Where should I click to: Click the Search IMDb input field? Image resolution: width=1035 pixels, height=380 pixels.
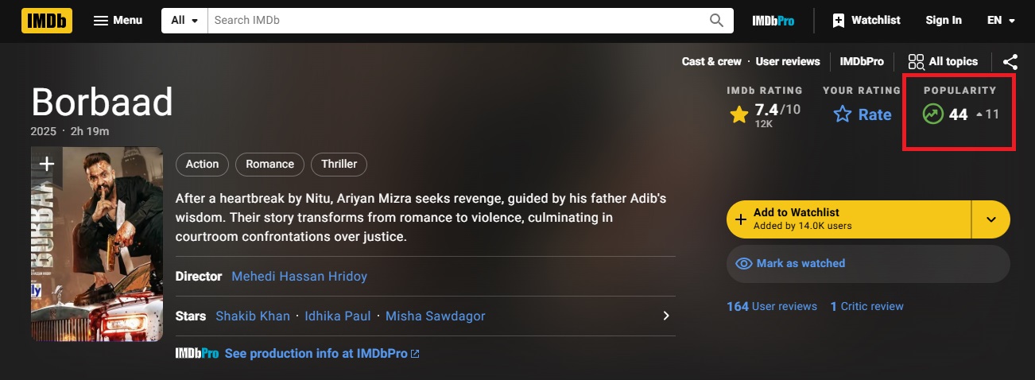[x=457, y=21]
